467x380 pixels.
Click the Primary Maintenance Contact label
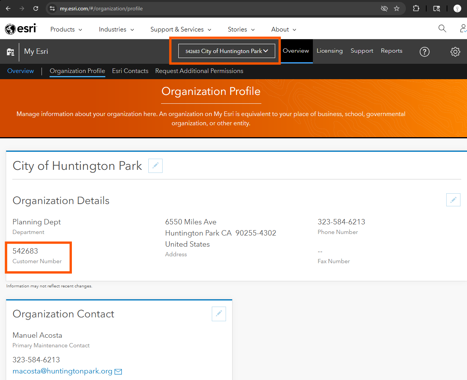coord(51,345)
